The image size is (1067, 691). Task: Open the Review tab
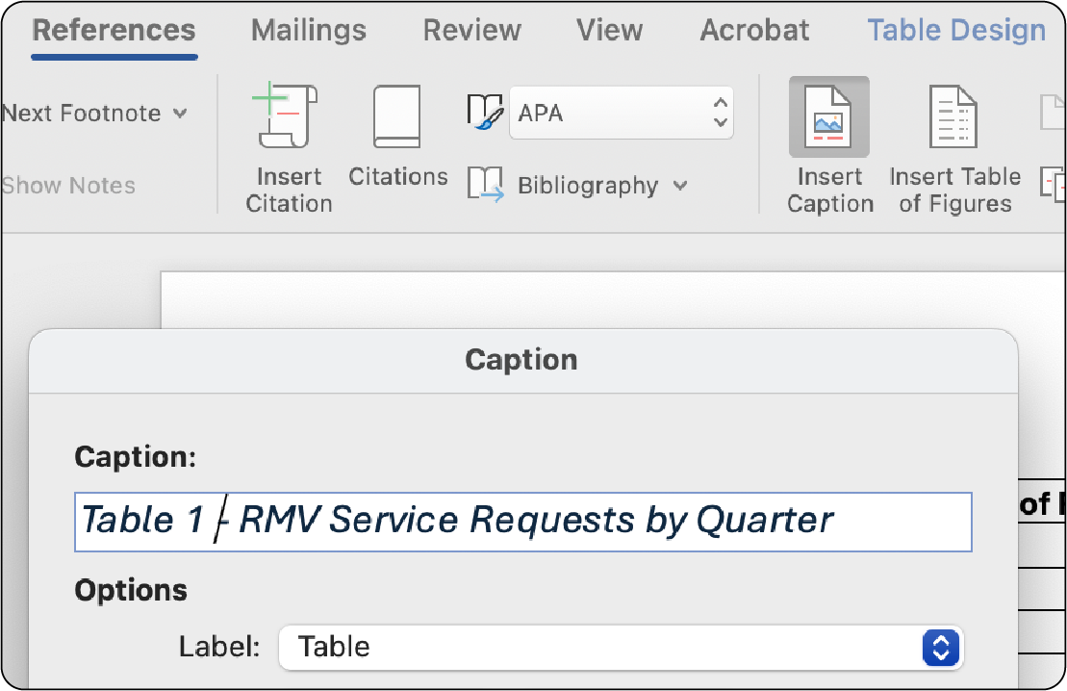tap(471, 30)
